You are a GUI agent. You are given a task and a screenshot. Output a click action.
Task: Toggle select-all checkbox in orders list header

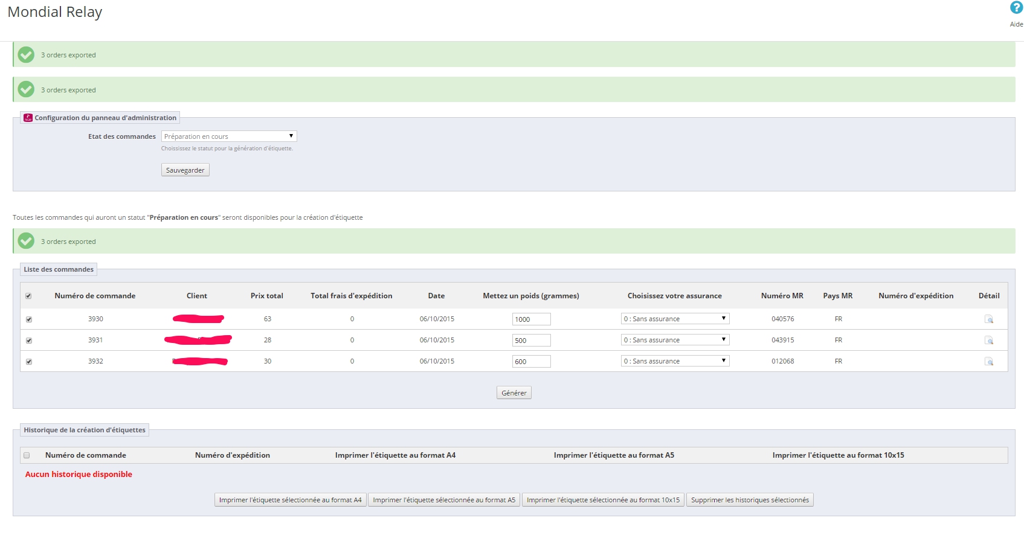pyautogui.click(x=28, y=296)
